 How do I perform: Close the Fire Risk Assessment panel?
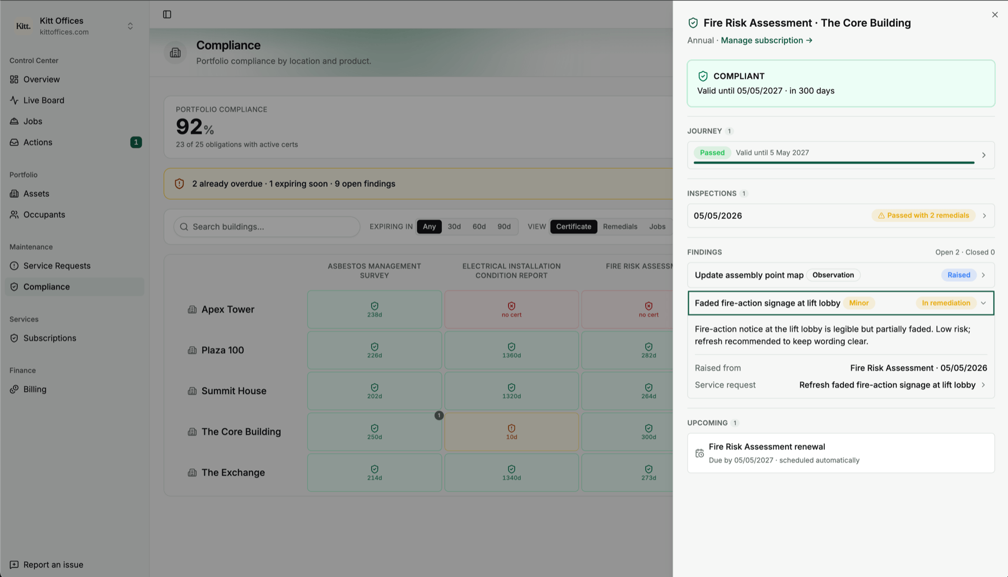(x=995, y=15)
